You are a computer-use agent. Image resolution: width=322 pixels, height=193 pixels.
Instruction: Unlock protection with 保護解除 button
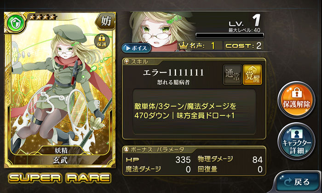tap(297, 100)
